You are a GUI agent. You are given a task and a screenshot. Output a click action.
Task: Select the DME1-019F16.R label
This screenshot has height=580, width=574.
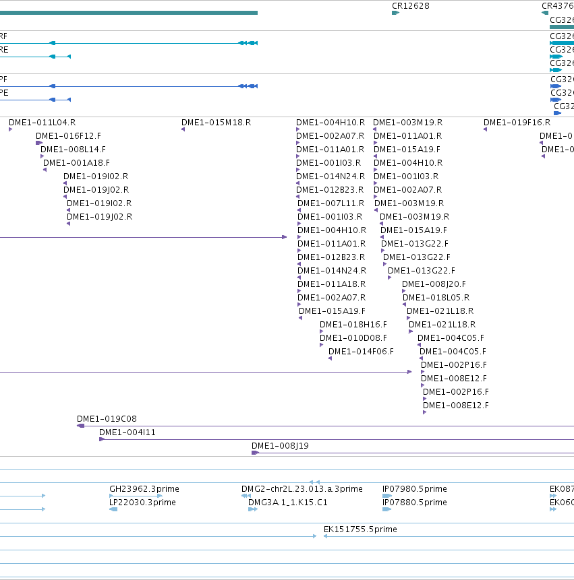pyautogui.click(x=517, y=123)
